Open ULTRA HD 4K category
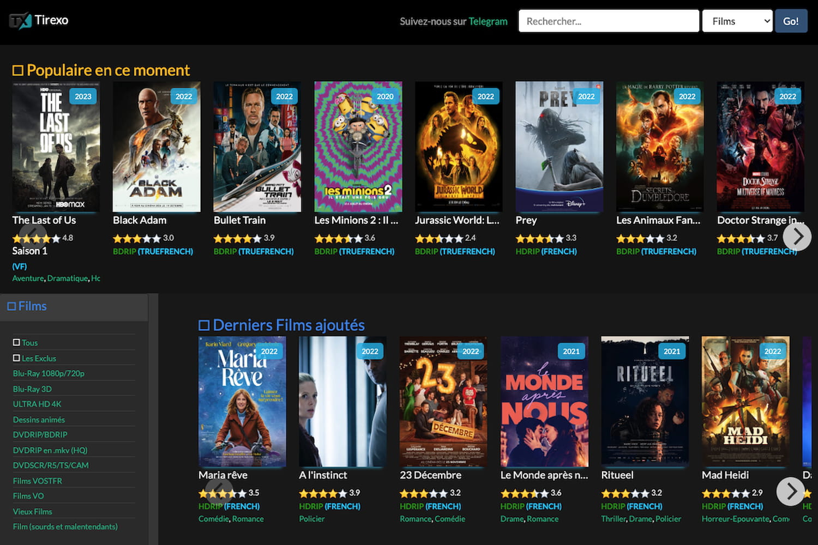Viewport: 818px width, 545px height. 37,404
